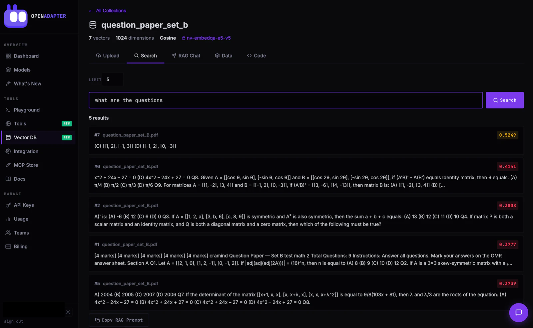Open result #7 card
Screen dimensions: 533x328
coord(306,140)
